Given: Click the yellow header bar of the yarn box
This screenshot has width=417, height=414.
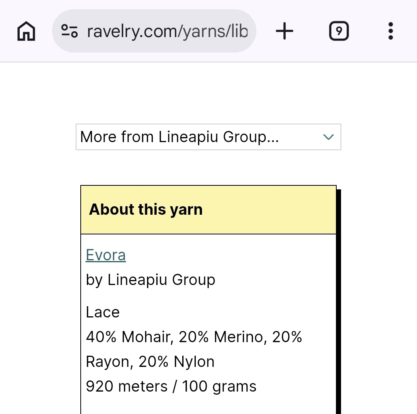Looking at the screenshot, I should pyautogui.click(x=270, y=209).
